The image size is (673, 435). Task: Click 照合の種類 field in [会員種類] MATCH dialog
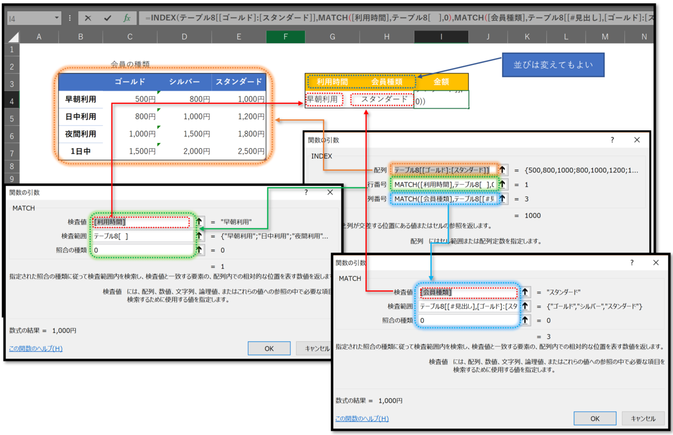[x=468, y=320]
